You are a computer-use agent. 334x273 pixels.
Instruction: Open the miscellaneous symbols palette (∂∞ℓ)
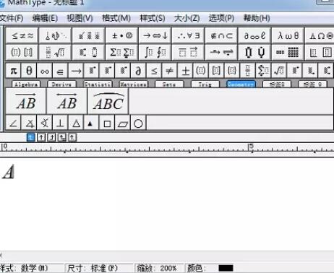(x=254, y=35)
